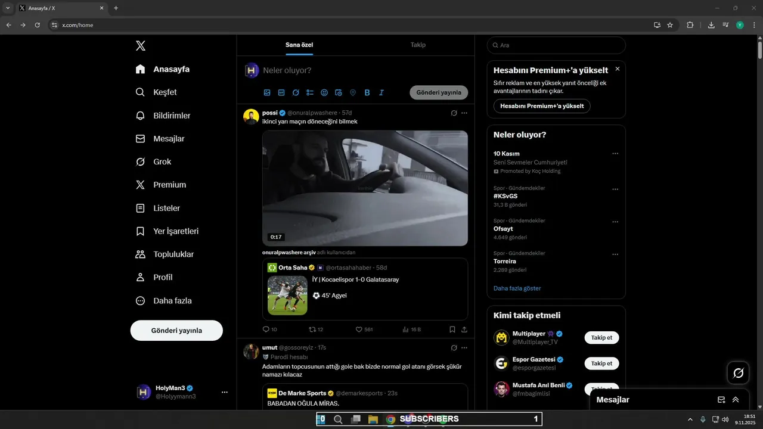Show hidden system tray icons
Screen dimensions: 763x429
pyautogui.click(x=690, y=419)
